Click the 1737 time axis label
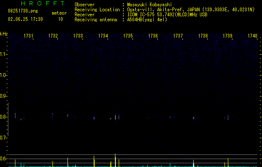The width and height of the screenshot is (262, 167). (x=178, y=36)
